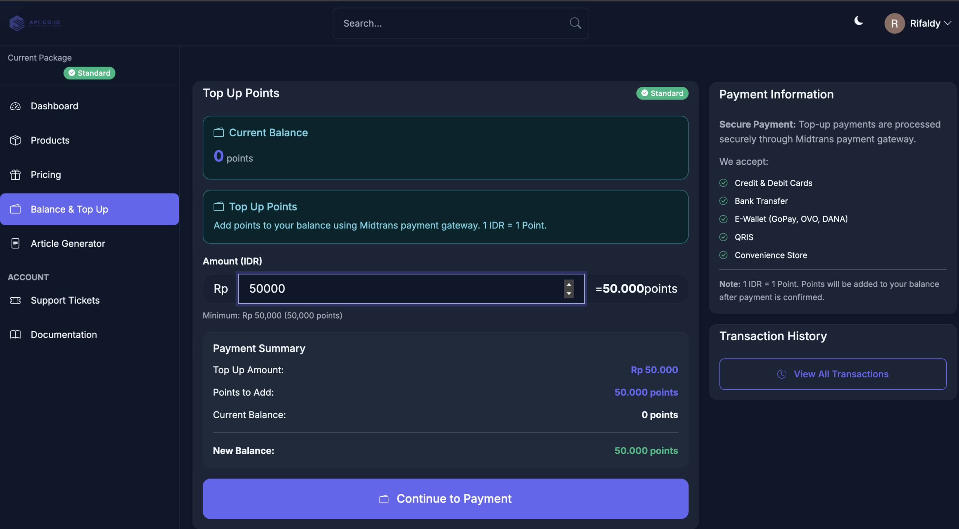The width and height of the screenshot is (959, 529).
Task: Toggle dark mode with the moon icon
Action: click(858, 21)
